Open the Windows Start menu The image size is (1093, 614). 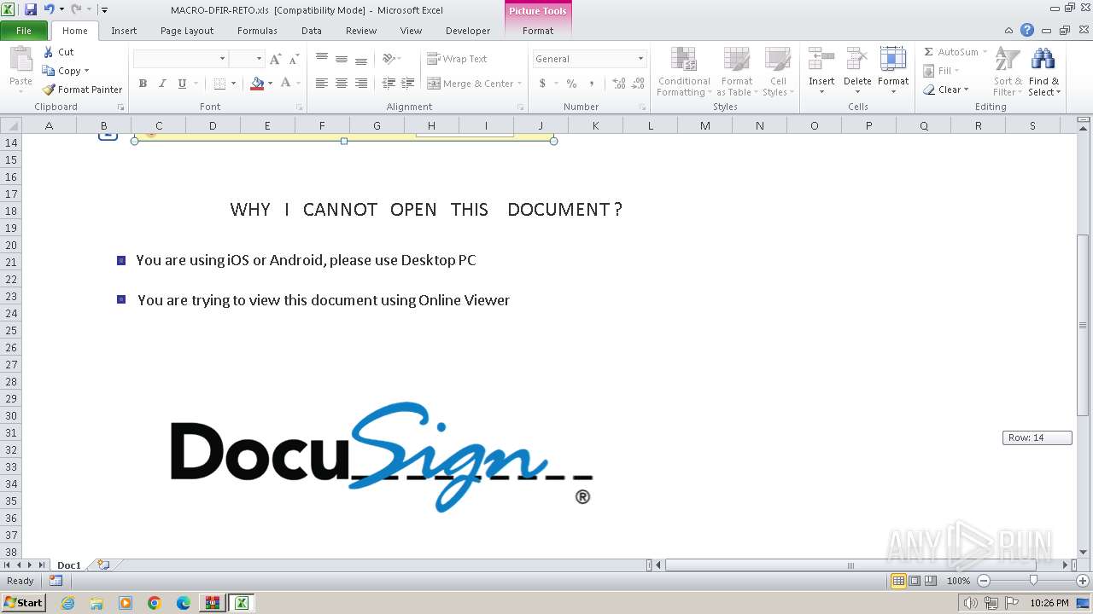(x=23, y=603)
